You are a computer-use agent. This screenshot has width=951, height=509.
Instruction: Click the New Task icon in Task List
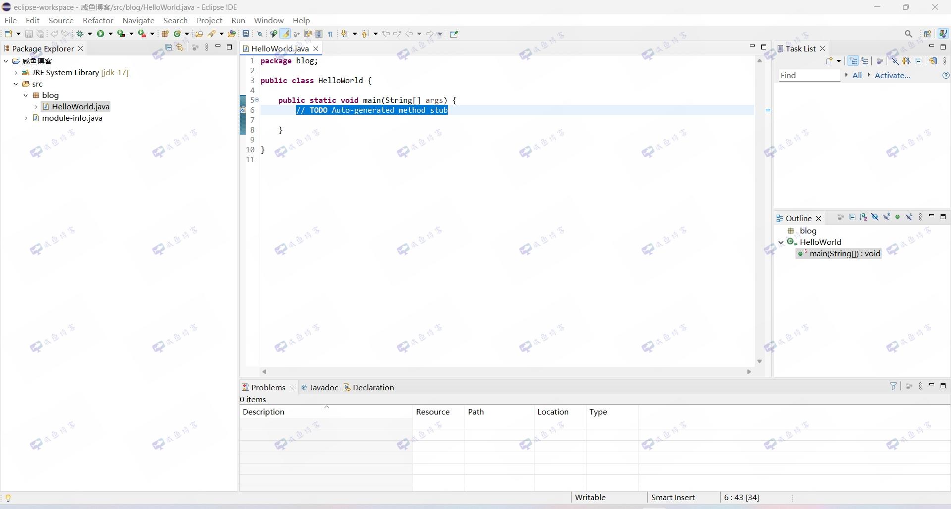tap(829, 61)
